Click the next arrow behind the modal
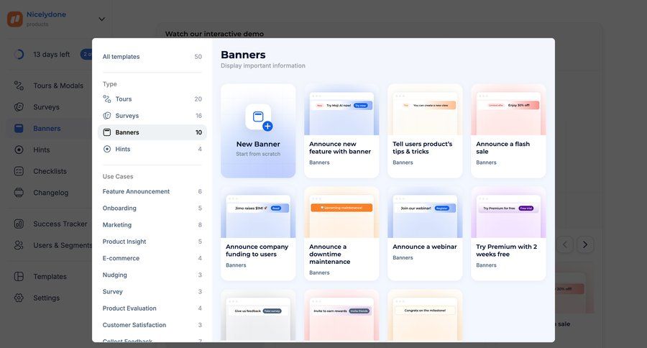 tap(585, 244)
